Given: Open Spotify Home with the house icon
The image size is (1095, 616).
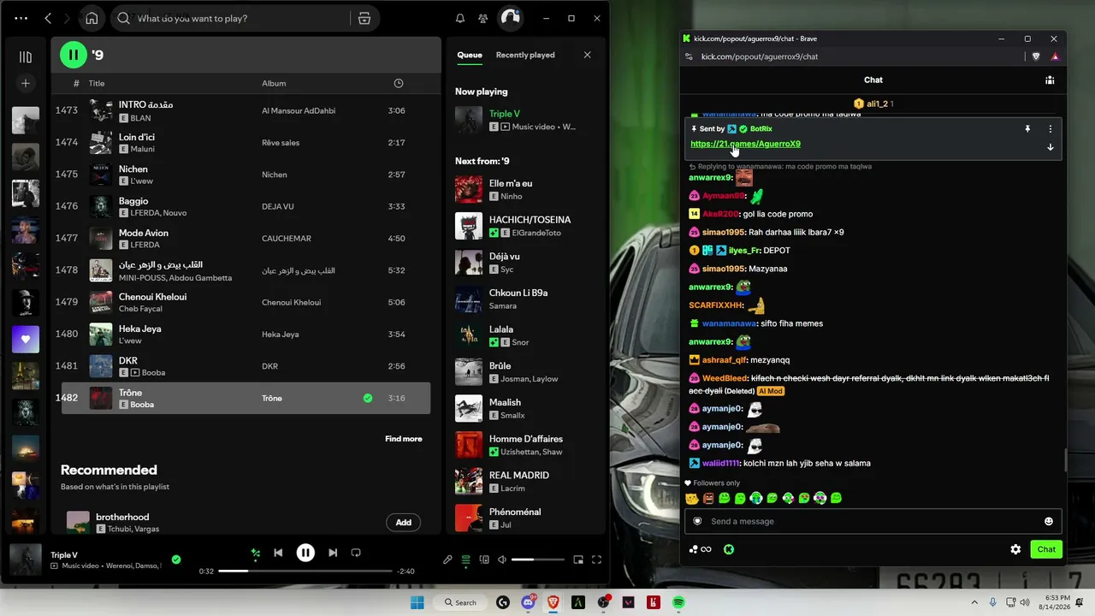Looking at the screenshot, I should click(92, 18).
